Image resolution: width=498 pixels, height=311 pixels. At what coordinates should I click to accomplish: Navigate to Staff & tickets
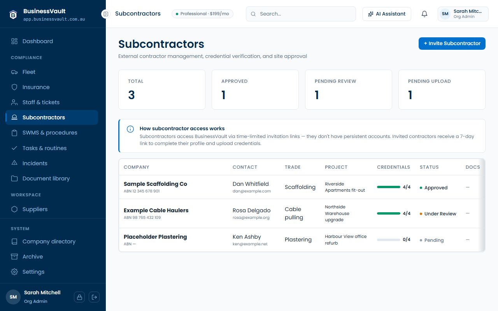coord(52,102)
